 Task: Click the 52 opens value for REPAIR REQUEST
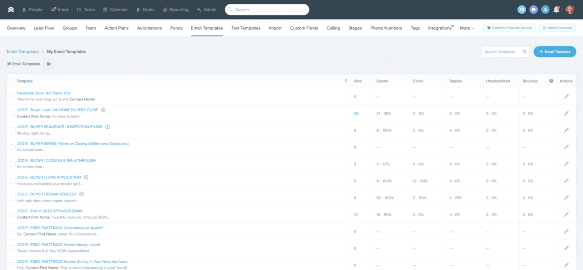379,198
